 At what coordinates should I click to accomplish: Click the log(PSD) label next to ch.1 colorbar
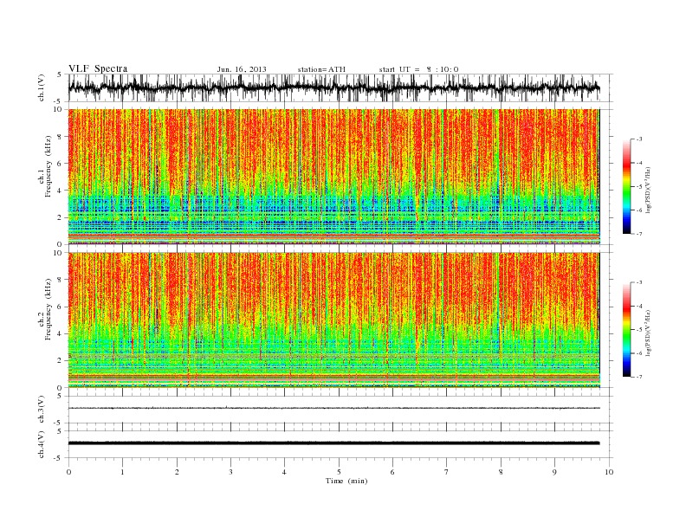[650, 190]
